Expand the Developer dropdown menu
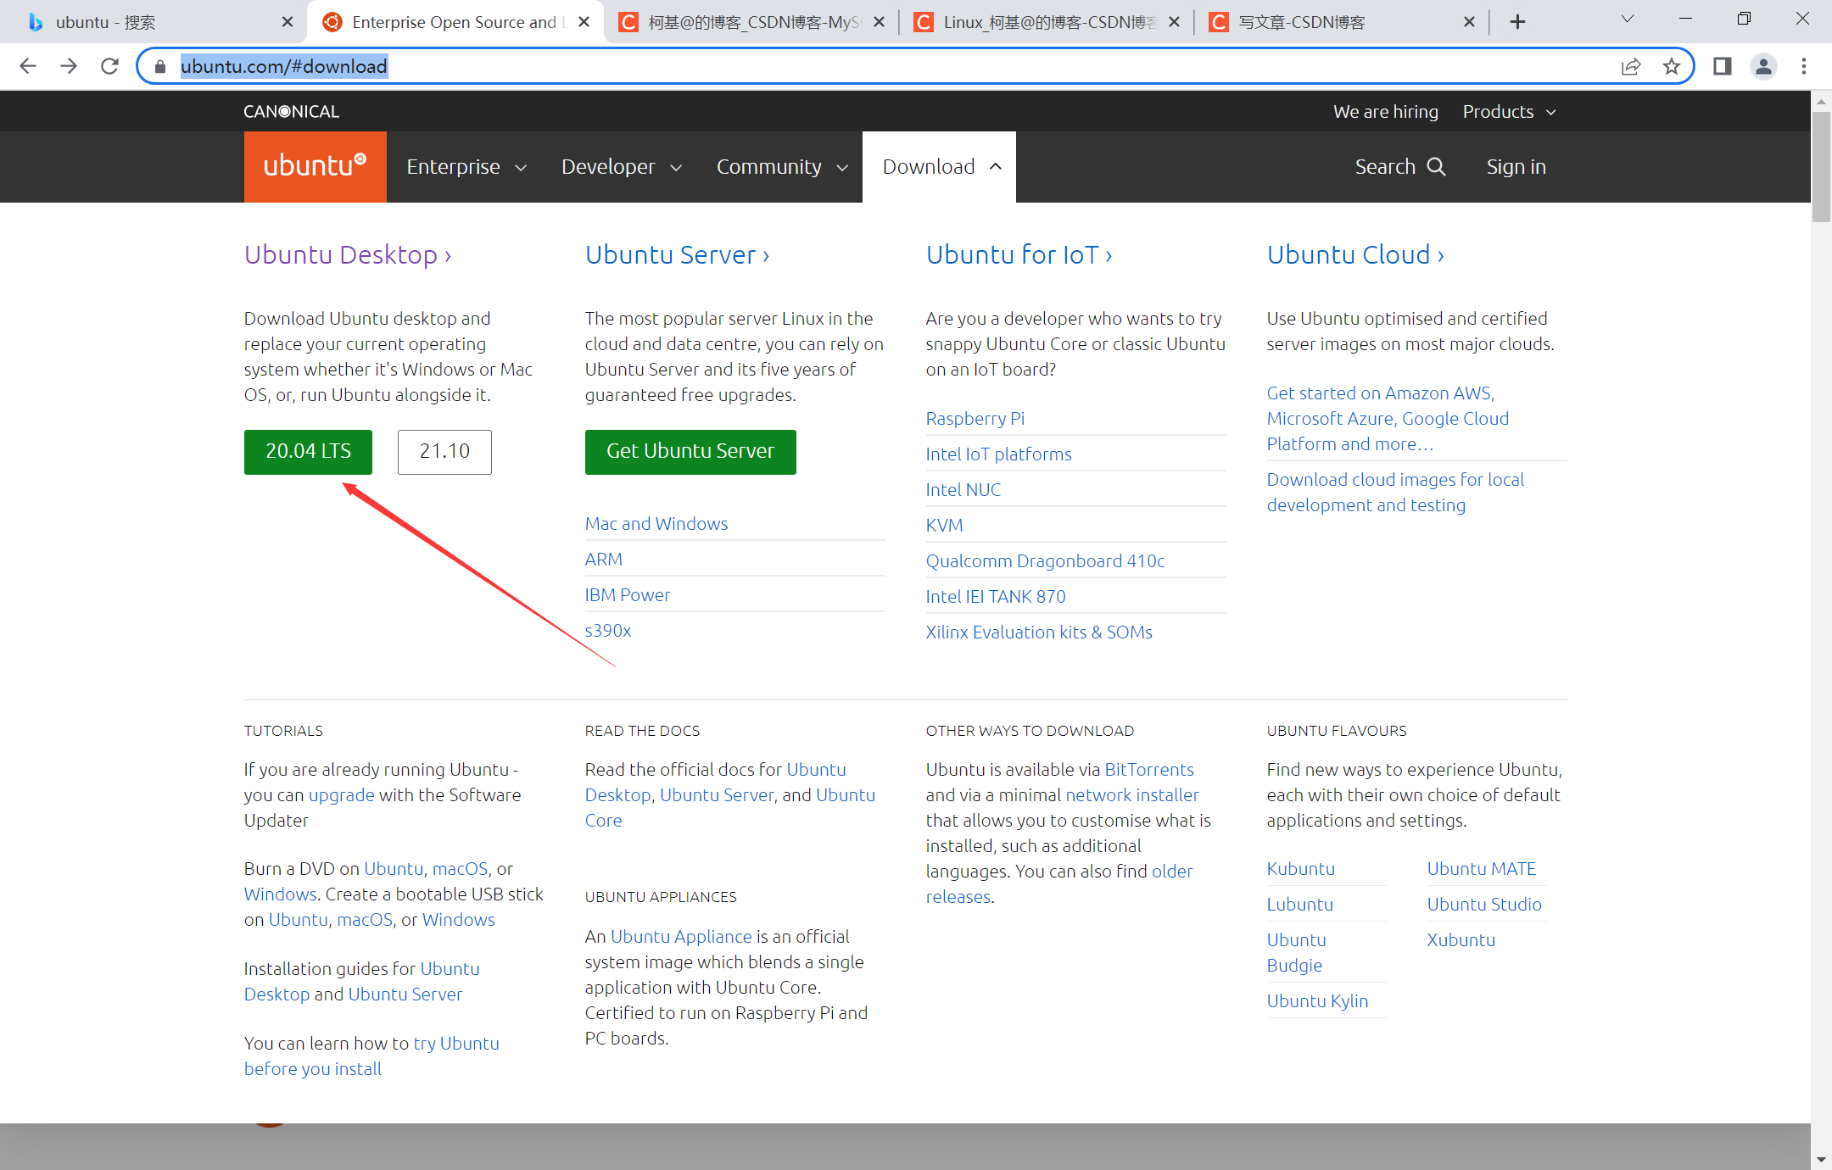Viewport: 1832px width, 1170px height. [x=622, y=166]
